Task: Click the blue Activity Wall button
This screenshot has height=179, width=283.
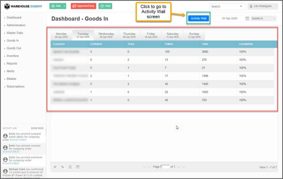Action: (198, 19)
